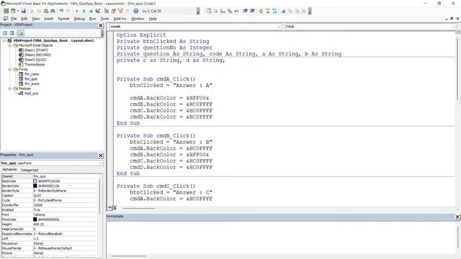Click inside the Immediate window area
This screenshot has width=461, height=259.
coord(282,237)
